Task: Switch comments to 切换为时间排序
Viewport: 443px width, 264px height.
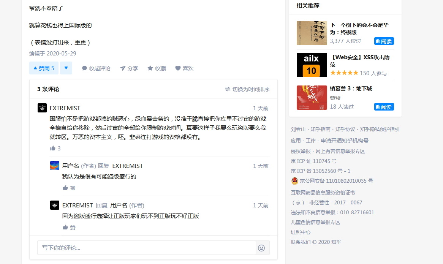Action: 247,89
